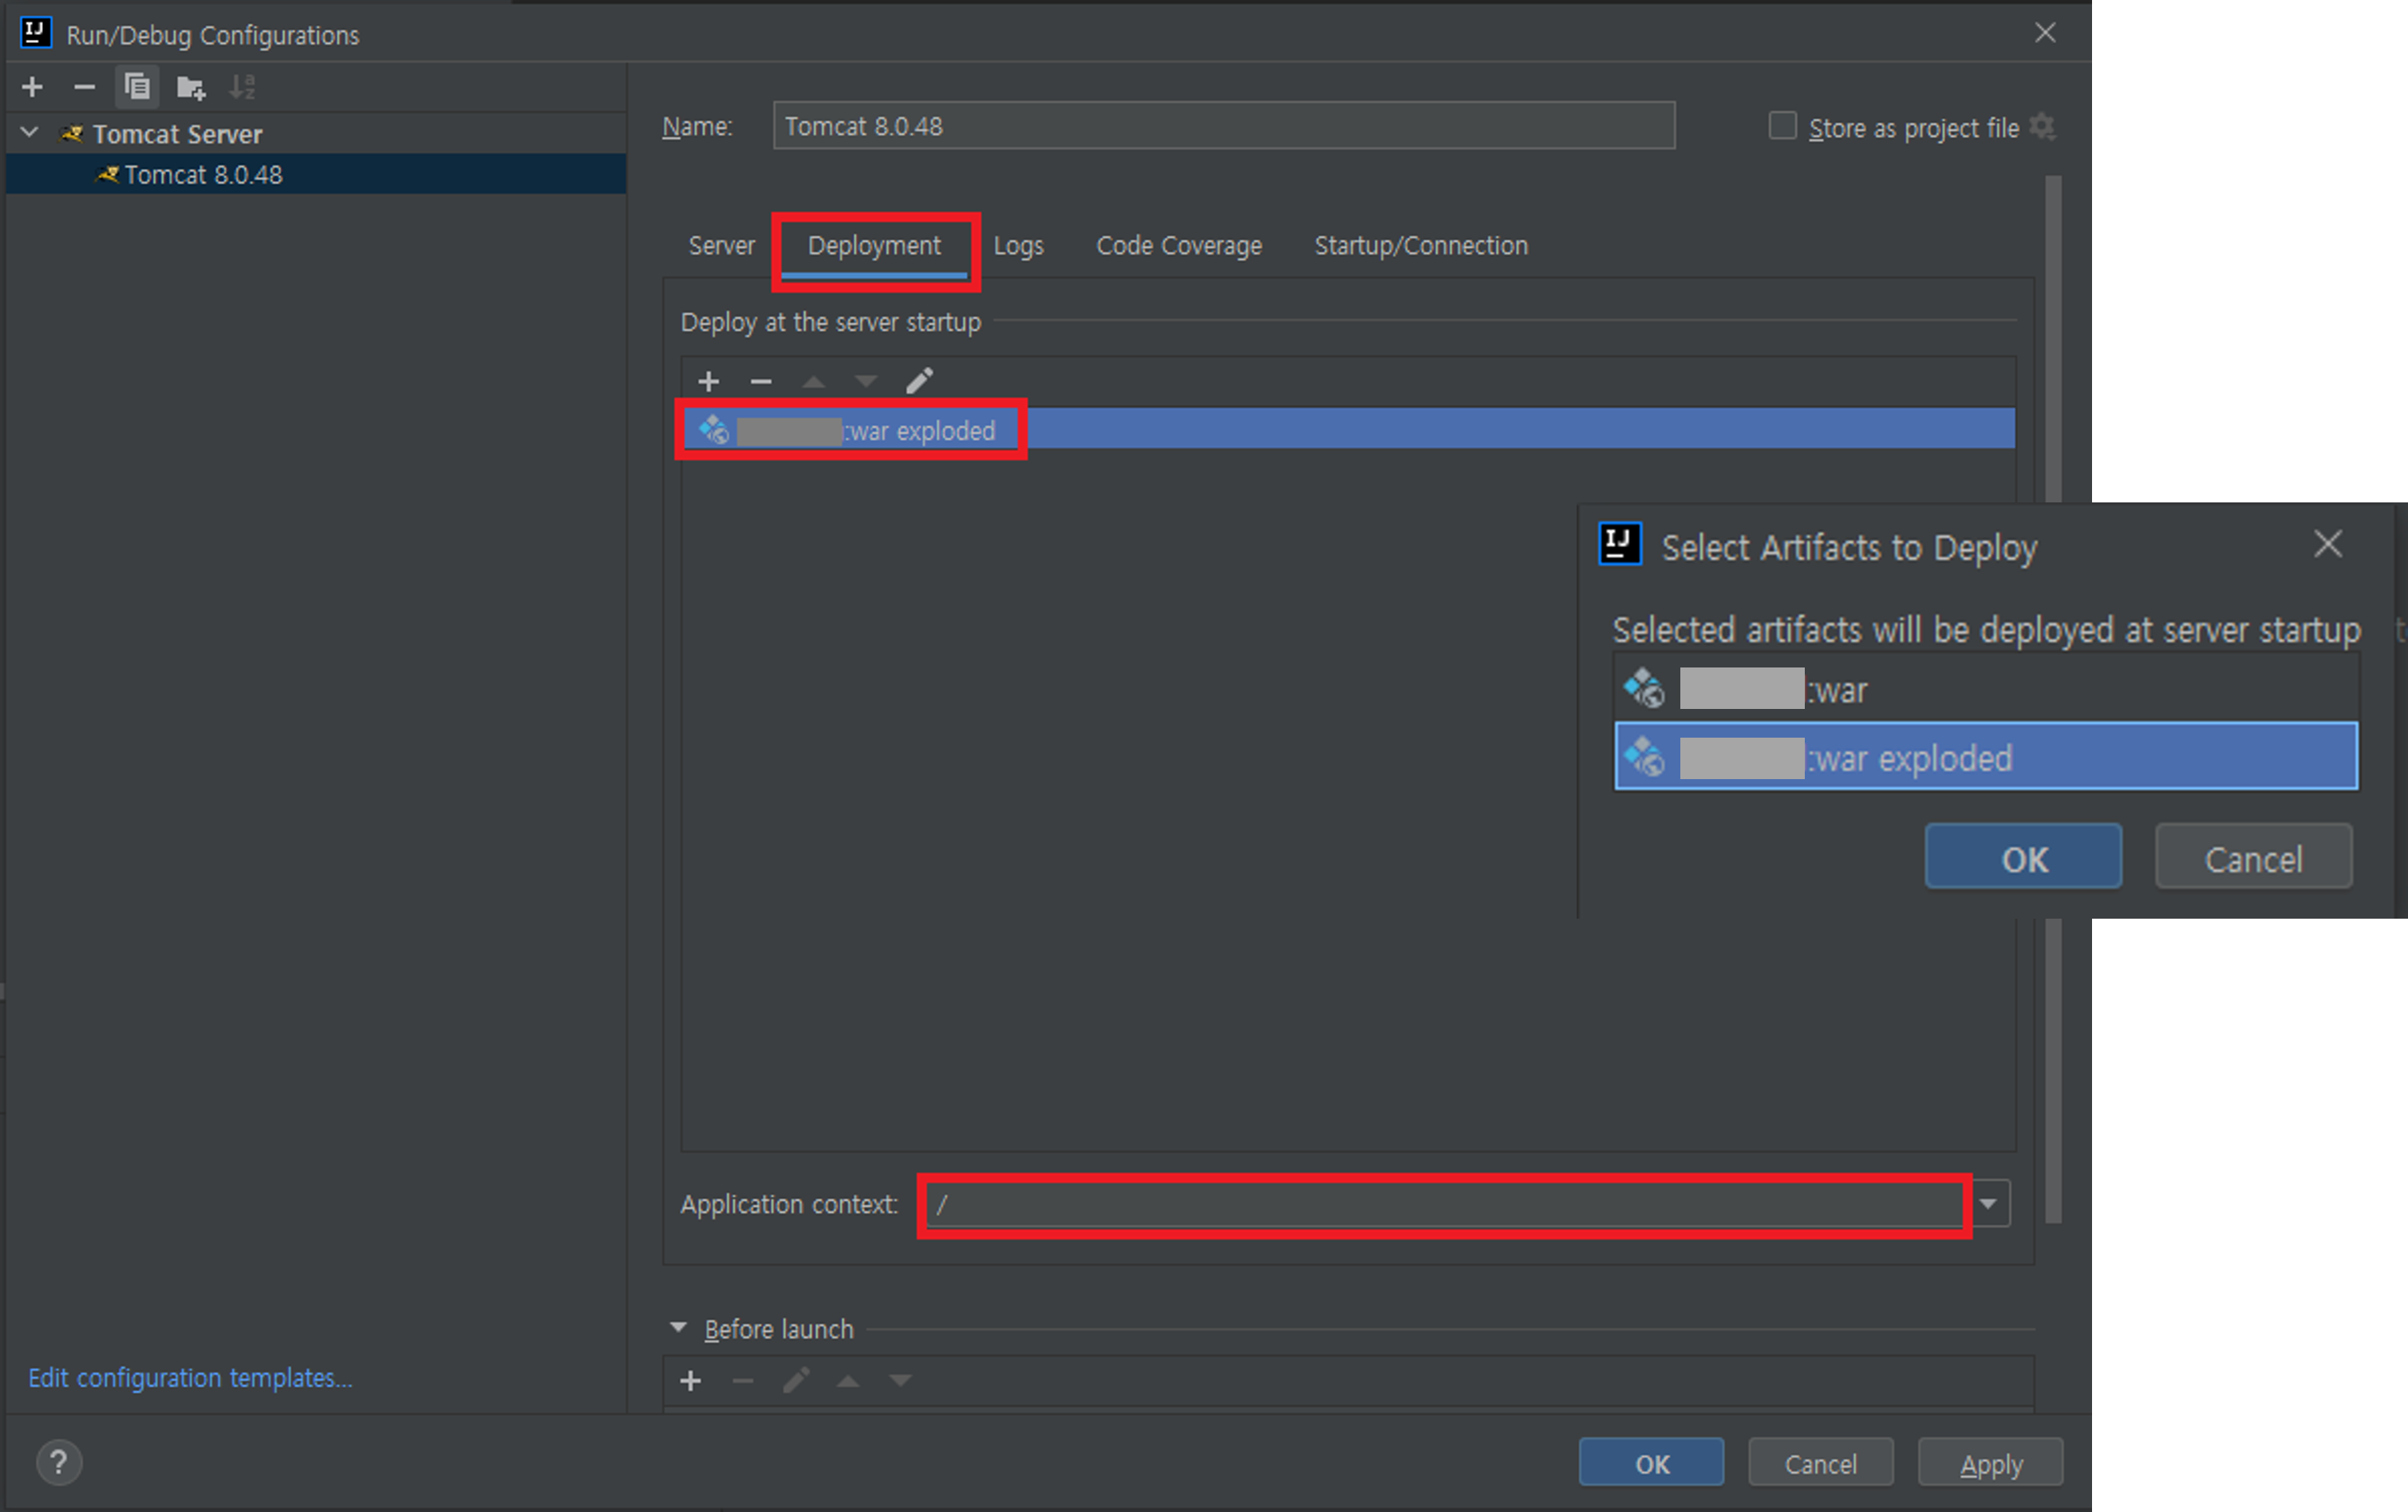Screen dimensions: 2408x1512
Task: Add a Before launch task
Action: tap(690, 1381)
